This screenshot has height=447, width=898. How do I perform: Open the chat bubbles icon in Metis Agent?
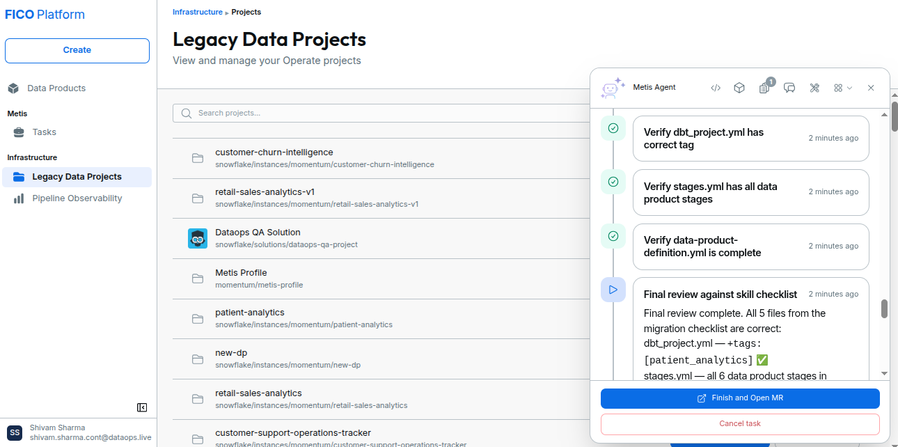coord(789,88)
